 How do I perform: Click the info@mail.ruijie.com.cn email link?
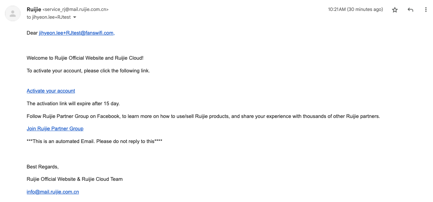[53, 192]
